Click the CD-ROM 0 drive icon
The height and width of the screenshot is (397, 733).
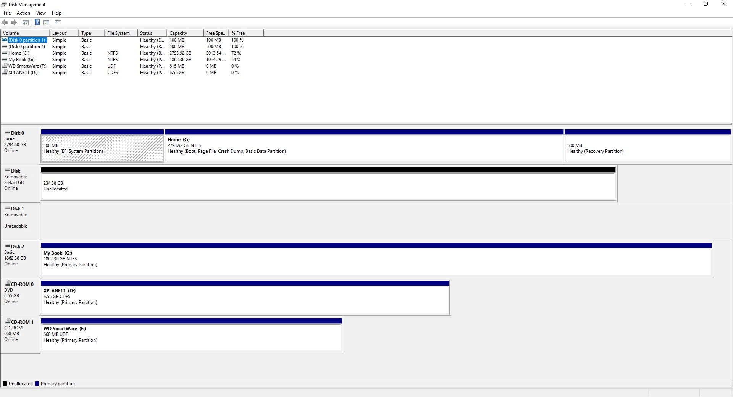pyautogui.click(x=8, y=284)
